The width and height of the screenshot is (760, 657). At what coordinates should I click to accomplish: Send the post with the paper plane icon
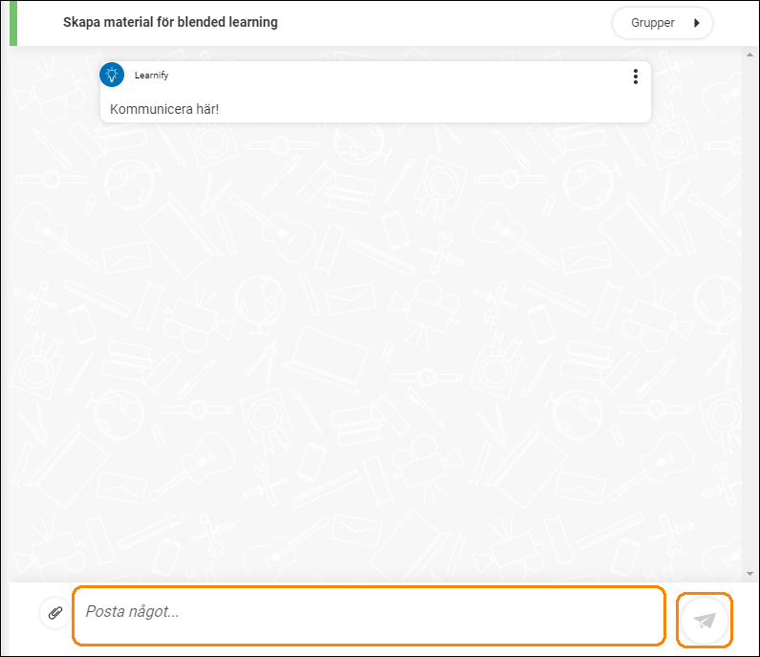705,620
